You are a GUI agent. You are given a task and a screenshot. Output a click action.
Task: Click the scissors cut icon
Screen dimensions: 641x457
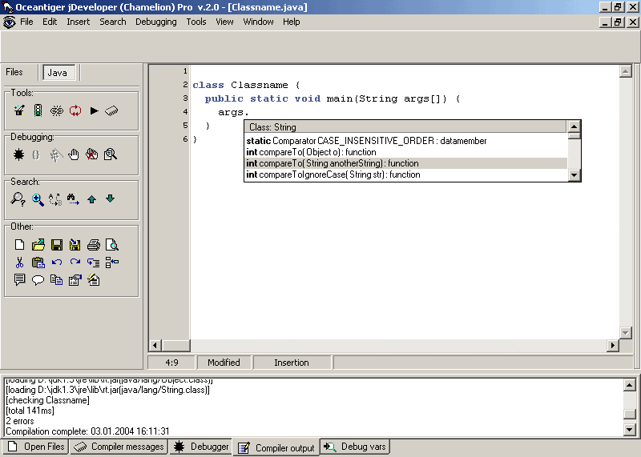click(19, 263)
